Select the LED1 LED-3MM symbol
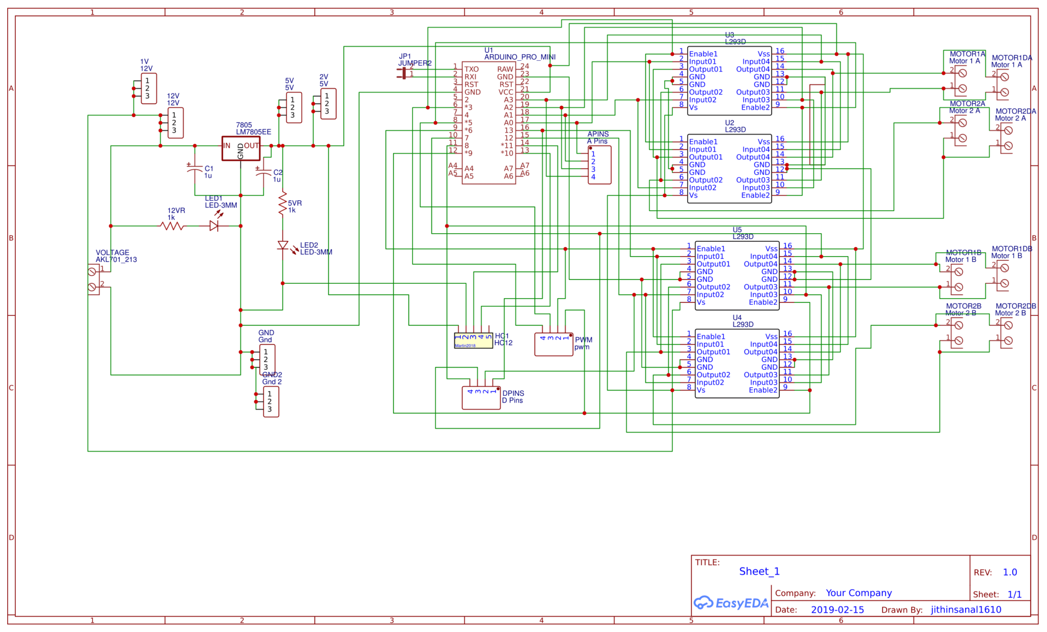1047x632 pixels. (x=215, y=225)
